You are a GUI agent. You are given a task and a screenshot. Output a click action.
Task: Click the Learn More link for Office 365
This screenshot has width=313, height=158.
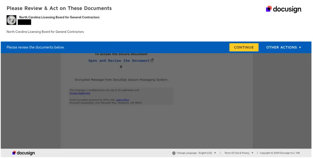[122, 100]
